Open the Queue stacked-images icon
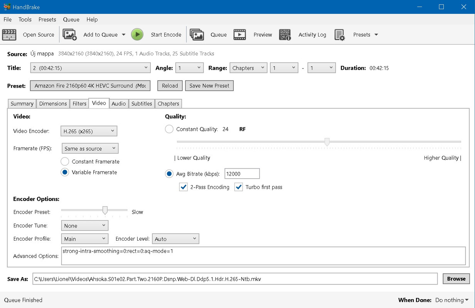Viewport: 475px width, 308px height. 197,35
